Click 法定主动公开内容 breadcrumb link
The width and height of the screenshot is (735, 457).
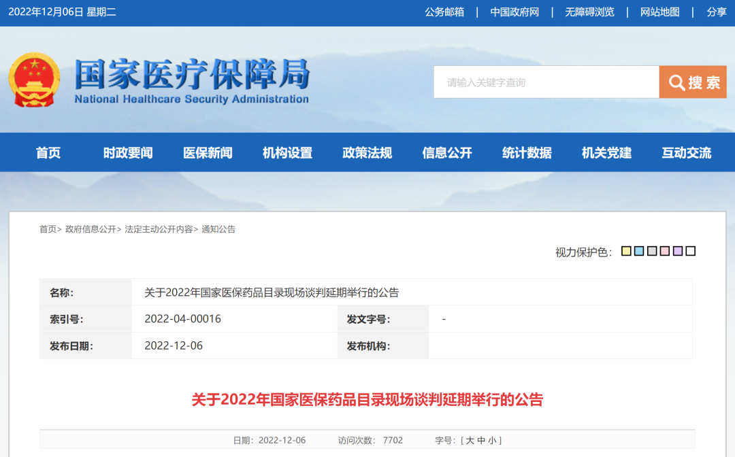(x=159, y=229)
